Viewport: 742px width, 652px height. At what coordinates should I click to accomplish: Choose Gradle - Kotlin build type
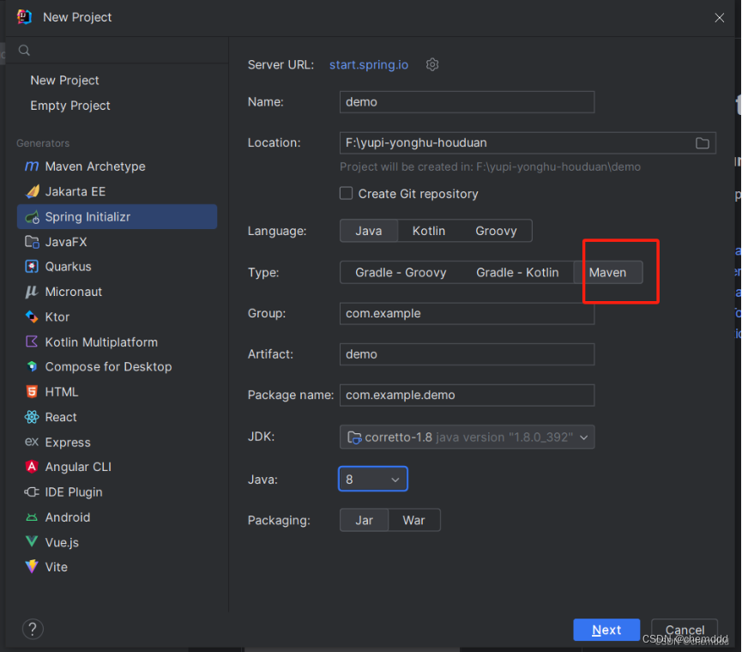click(517, 273)
